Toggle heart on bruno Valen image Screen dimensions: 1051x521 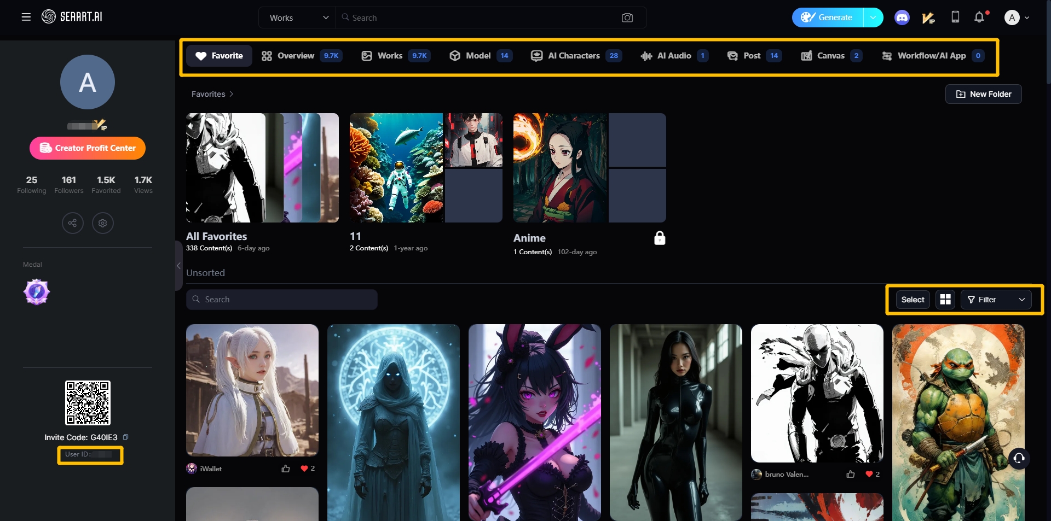click(869, 474)
